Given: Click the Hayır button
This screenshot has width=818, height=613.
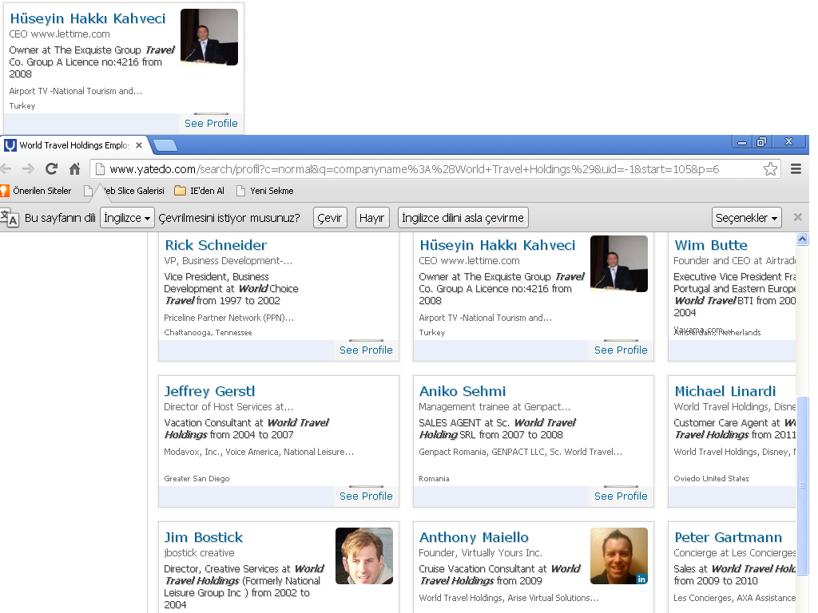Looking at the screenshot, I should (372, 218).
